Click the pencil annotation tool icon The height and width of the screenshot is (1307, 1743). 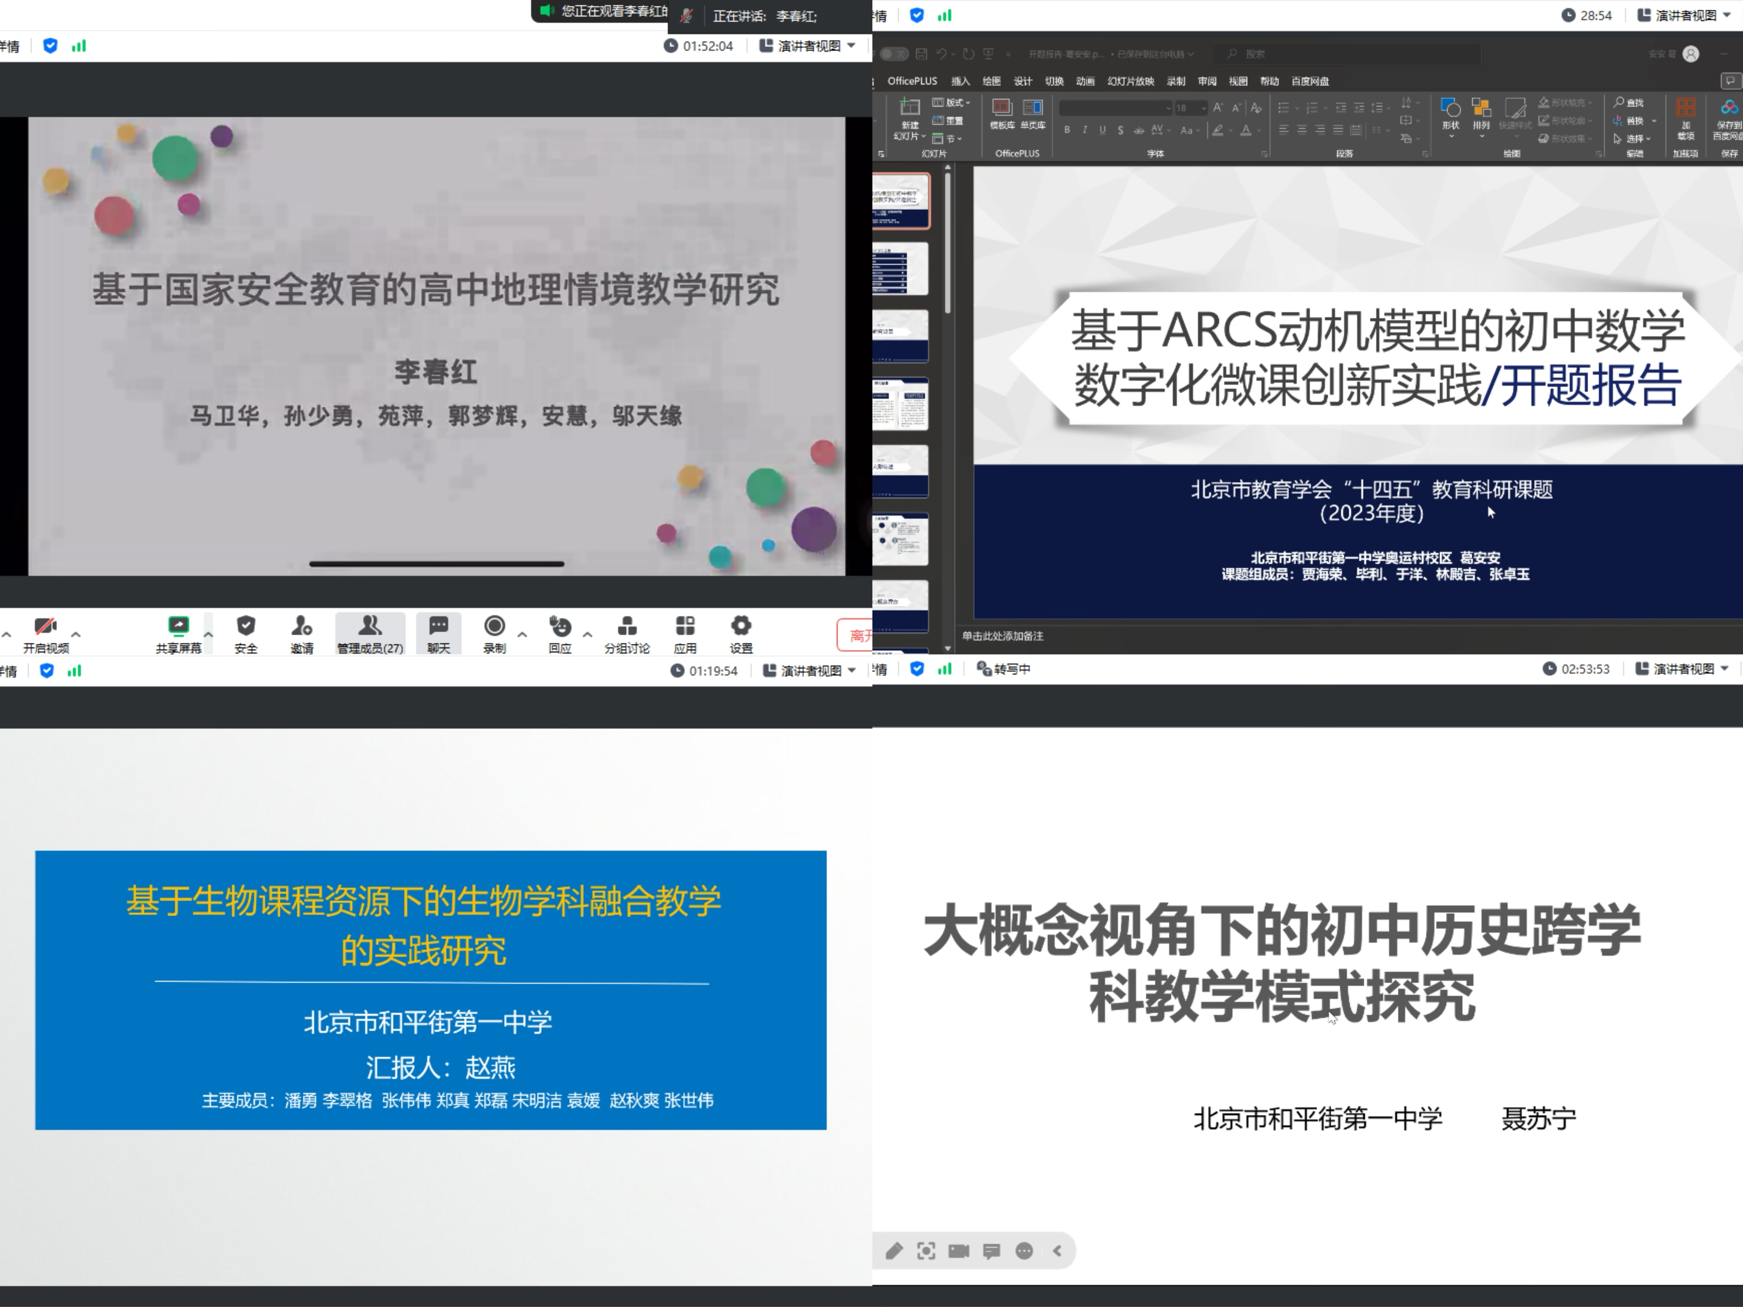(894, 1251)
